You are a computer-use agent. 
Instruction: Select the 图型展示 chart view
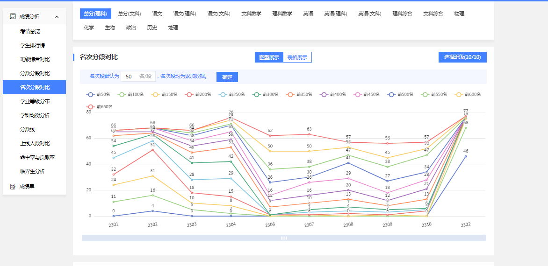pos(269,57)
